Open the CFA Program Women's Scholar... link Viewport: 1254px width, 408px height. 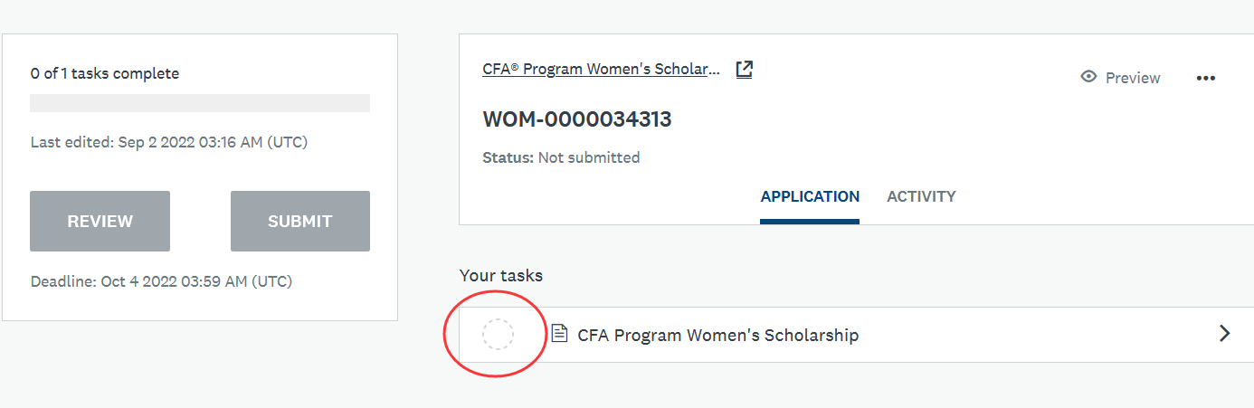[x=603, y=70]
